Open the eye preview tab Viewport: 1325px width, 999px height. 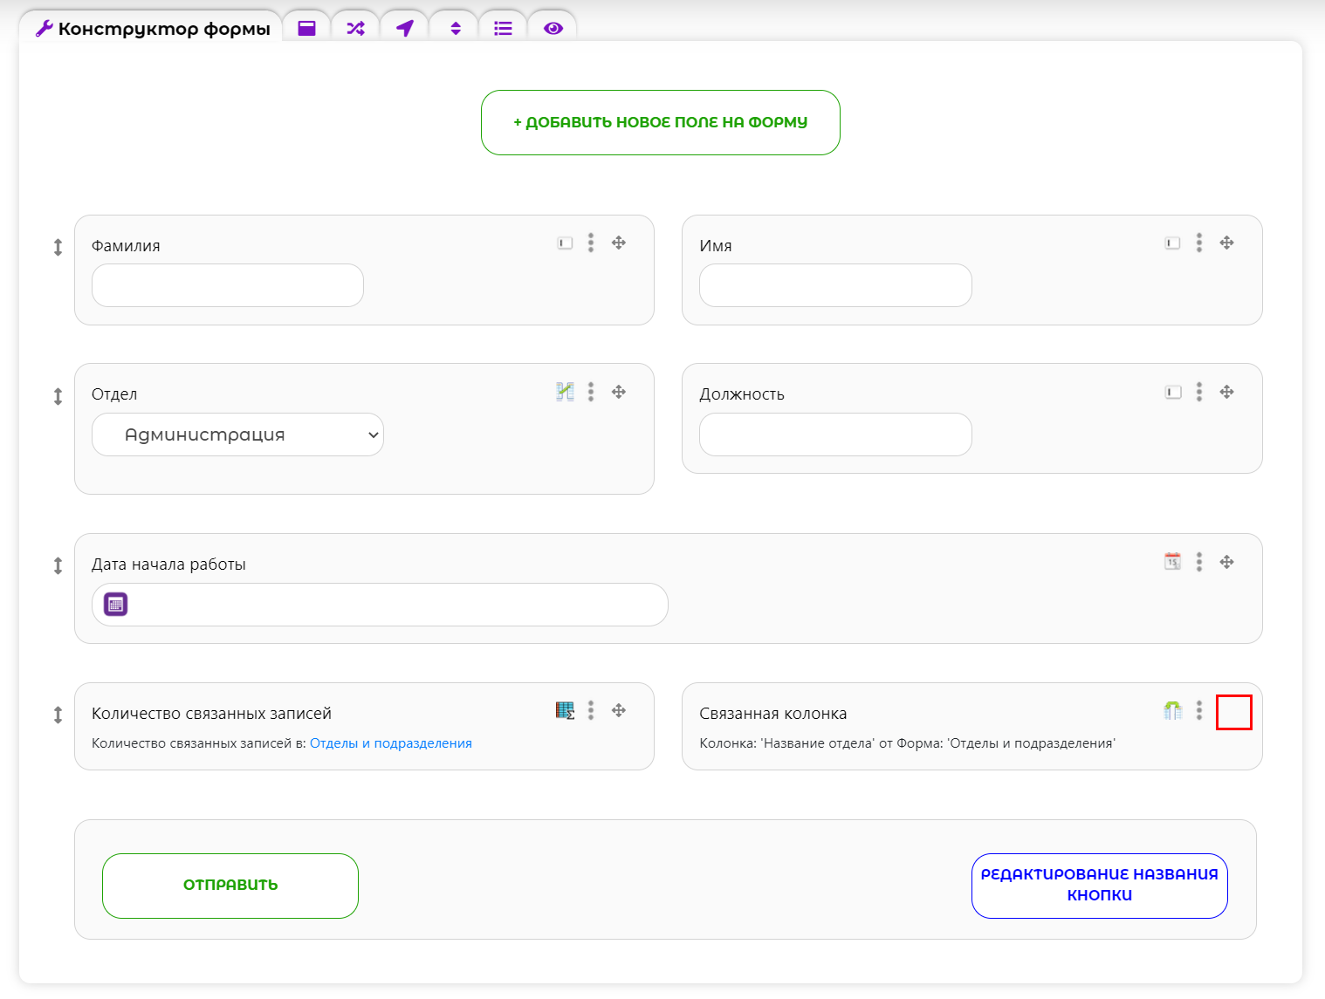click(x=553, y=29)
